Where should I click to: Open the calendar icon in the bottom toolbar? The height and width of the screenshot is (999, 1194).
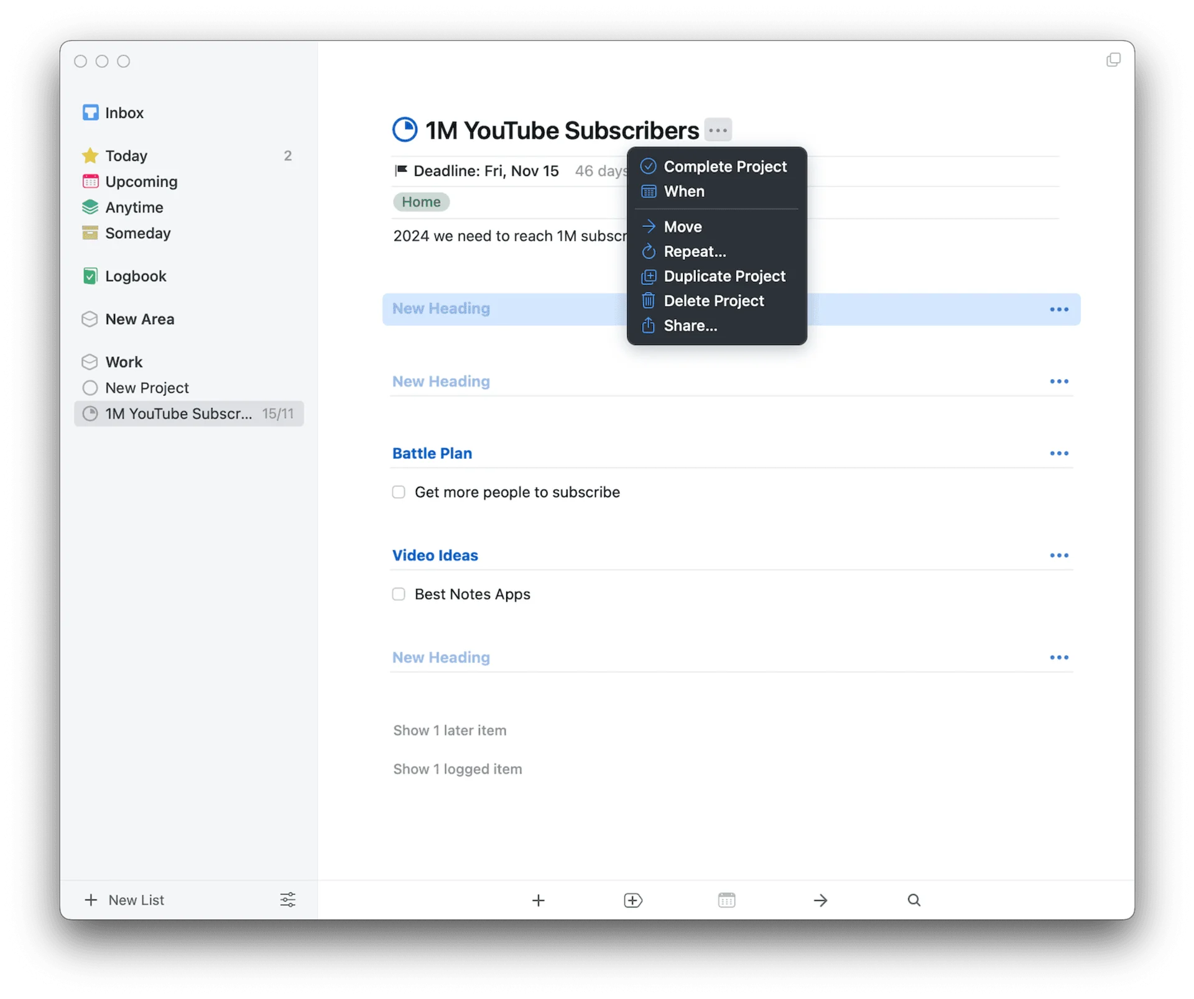[726, 900]
